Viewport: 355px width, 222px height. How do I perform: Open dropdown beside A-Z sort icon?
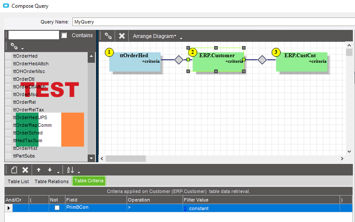click(79, 172)
